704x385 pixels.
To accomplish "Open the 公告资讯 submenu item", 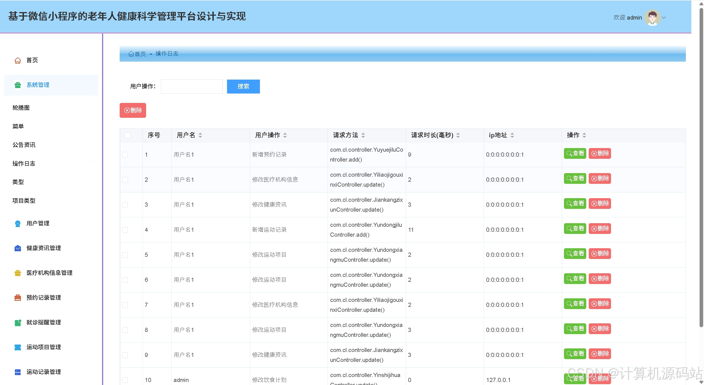I will click(24, 145).
